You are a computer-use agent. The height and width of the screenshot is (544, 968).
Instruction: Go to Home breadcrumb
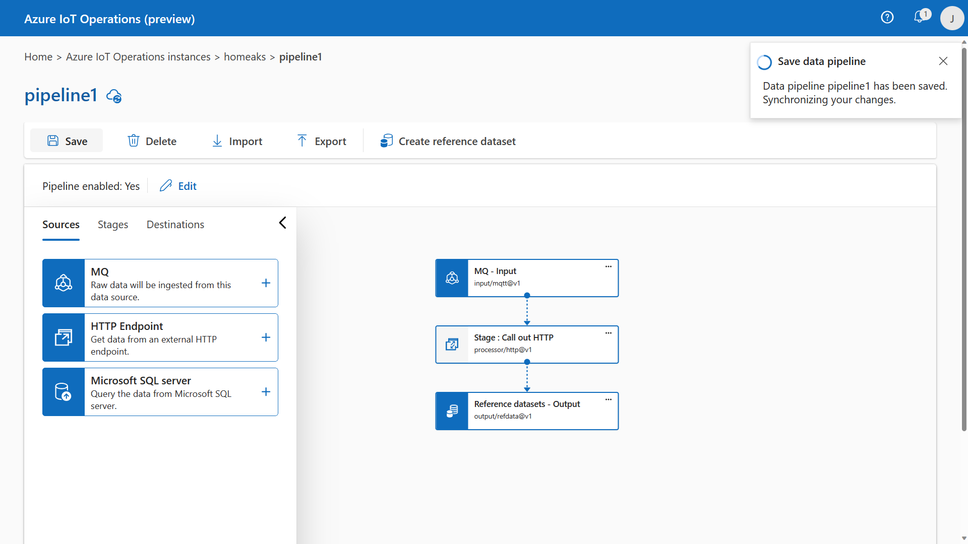pyautogui.click(x=38, y=57)
